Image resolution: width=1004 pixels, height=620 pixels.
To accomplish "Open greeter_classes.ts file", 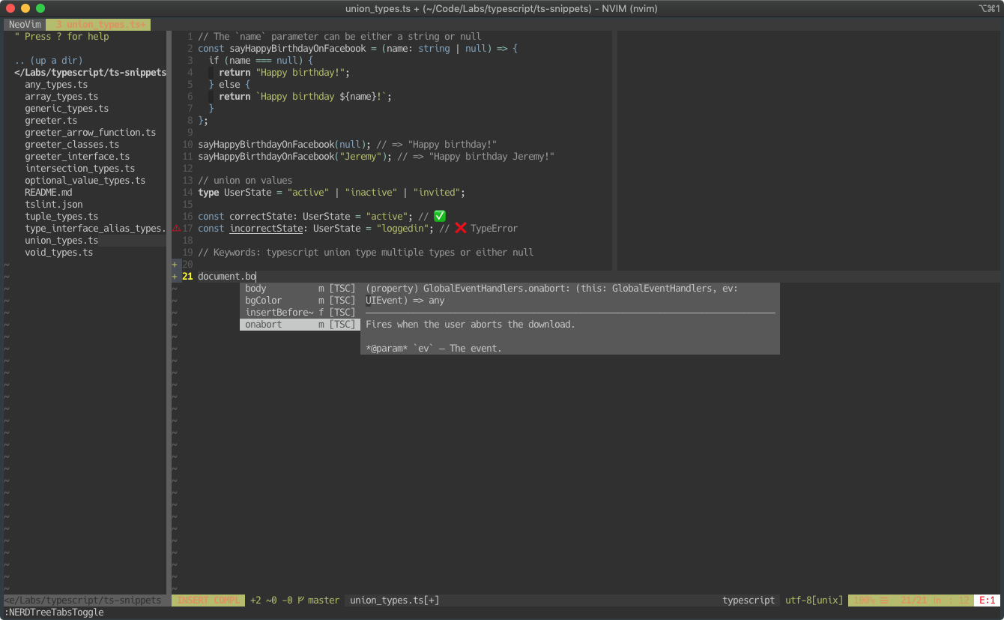I will pyautogui.click(x=72, y=145).
